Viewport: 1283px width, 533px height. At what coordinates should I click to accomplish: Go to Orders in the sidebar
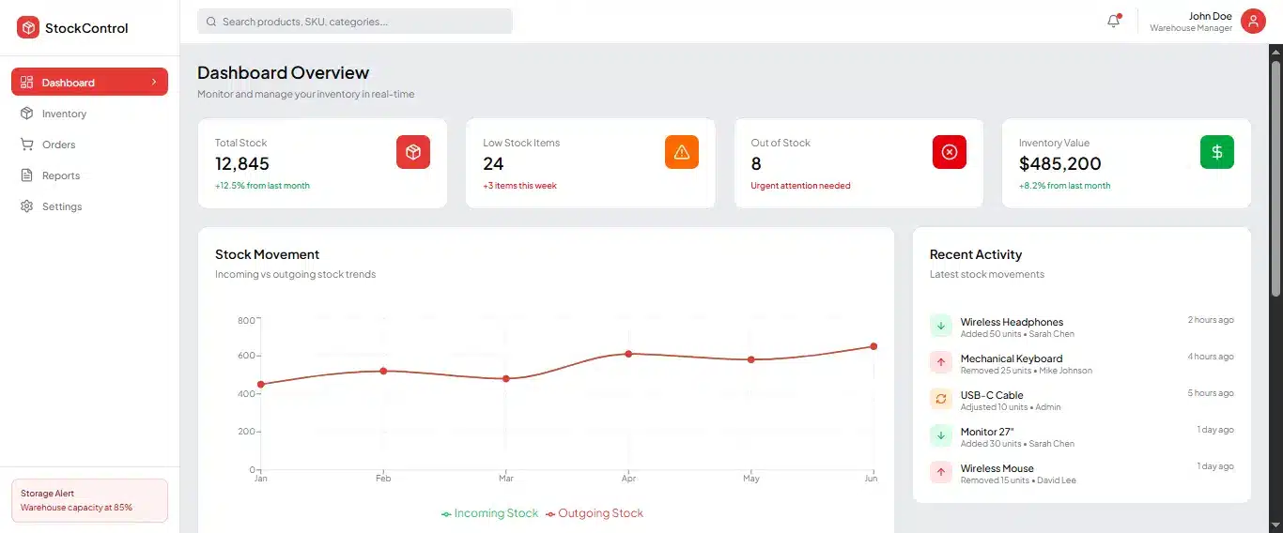(x=58, y=145)
